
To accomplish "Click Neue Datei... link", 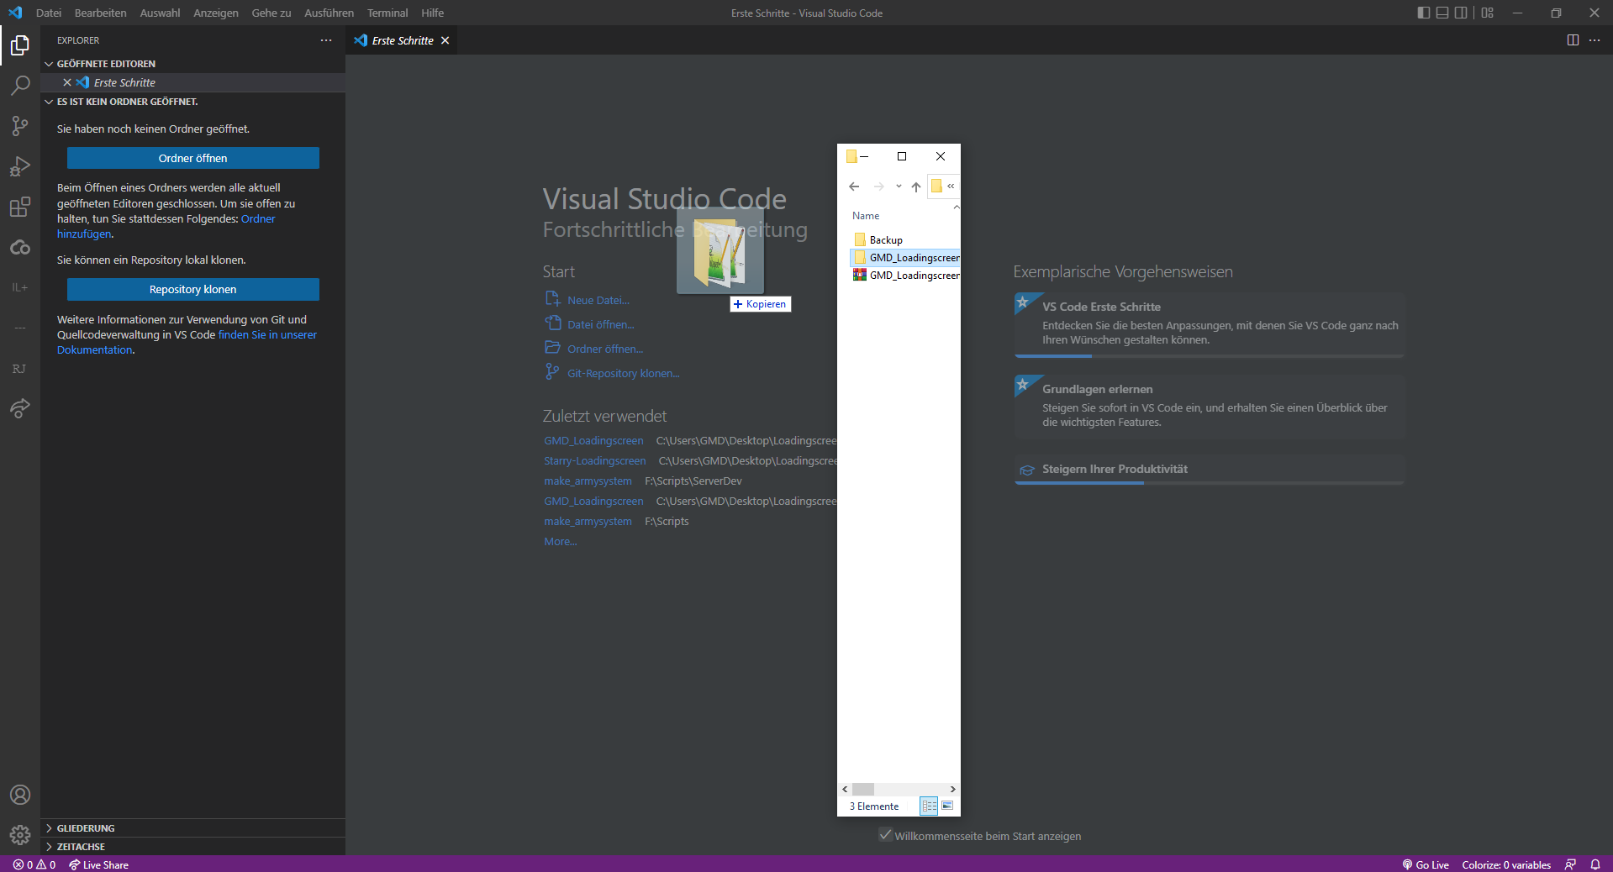I will (598, 300).
